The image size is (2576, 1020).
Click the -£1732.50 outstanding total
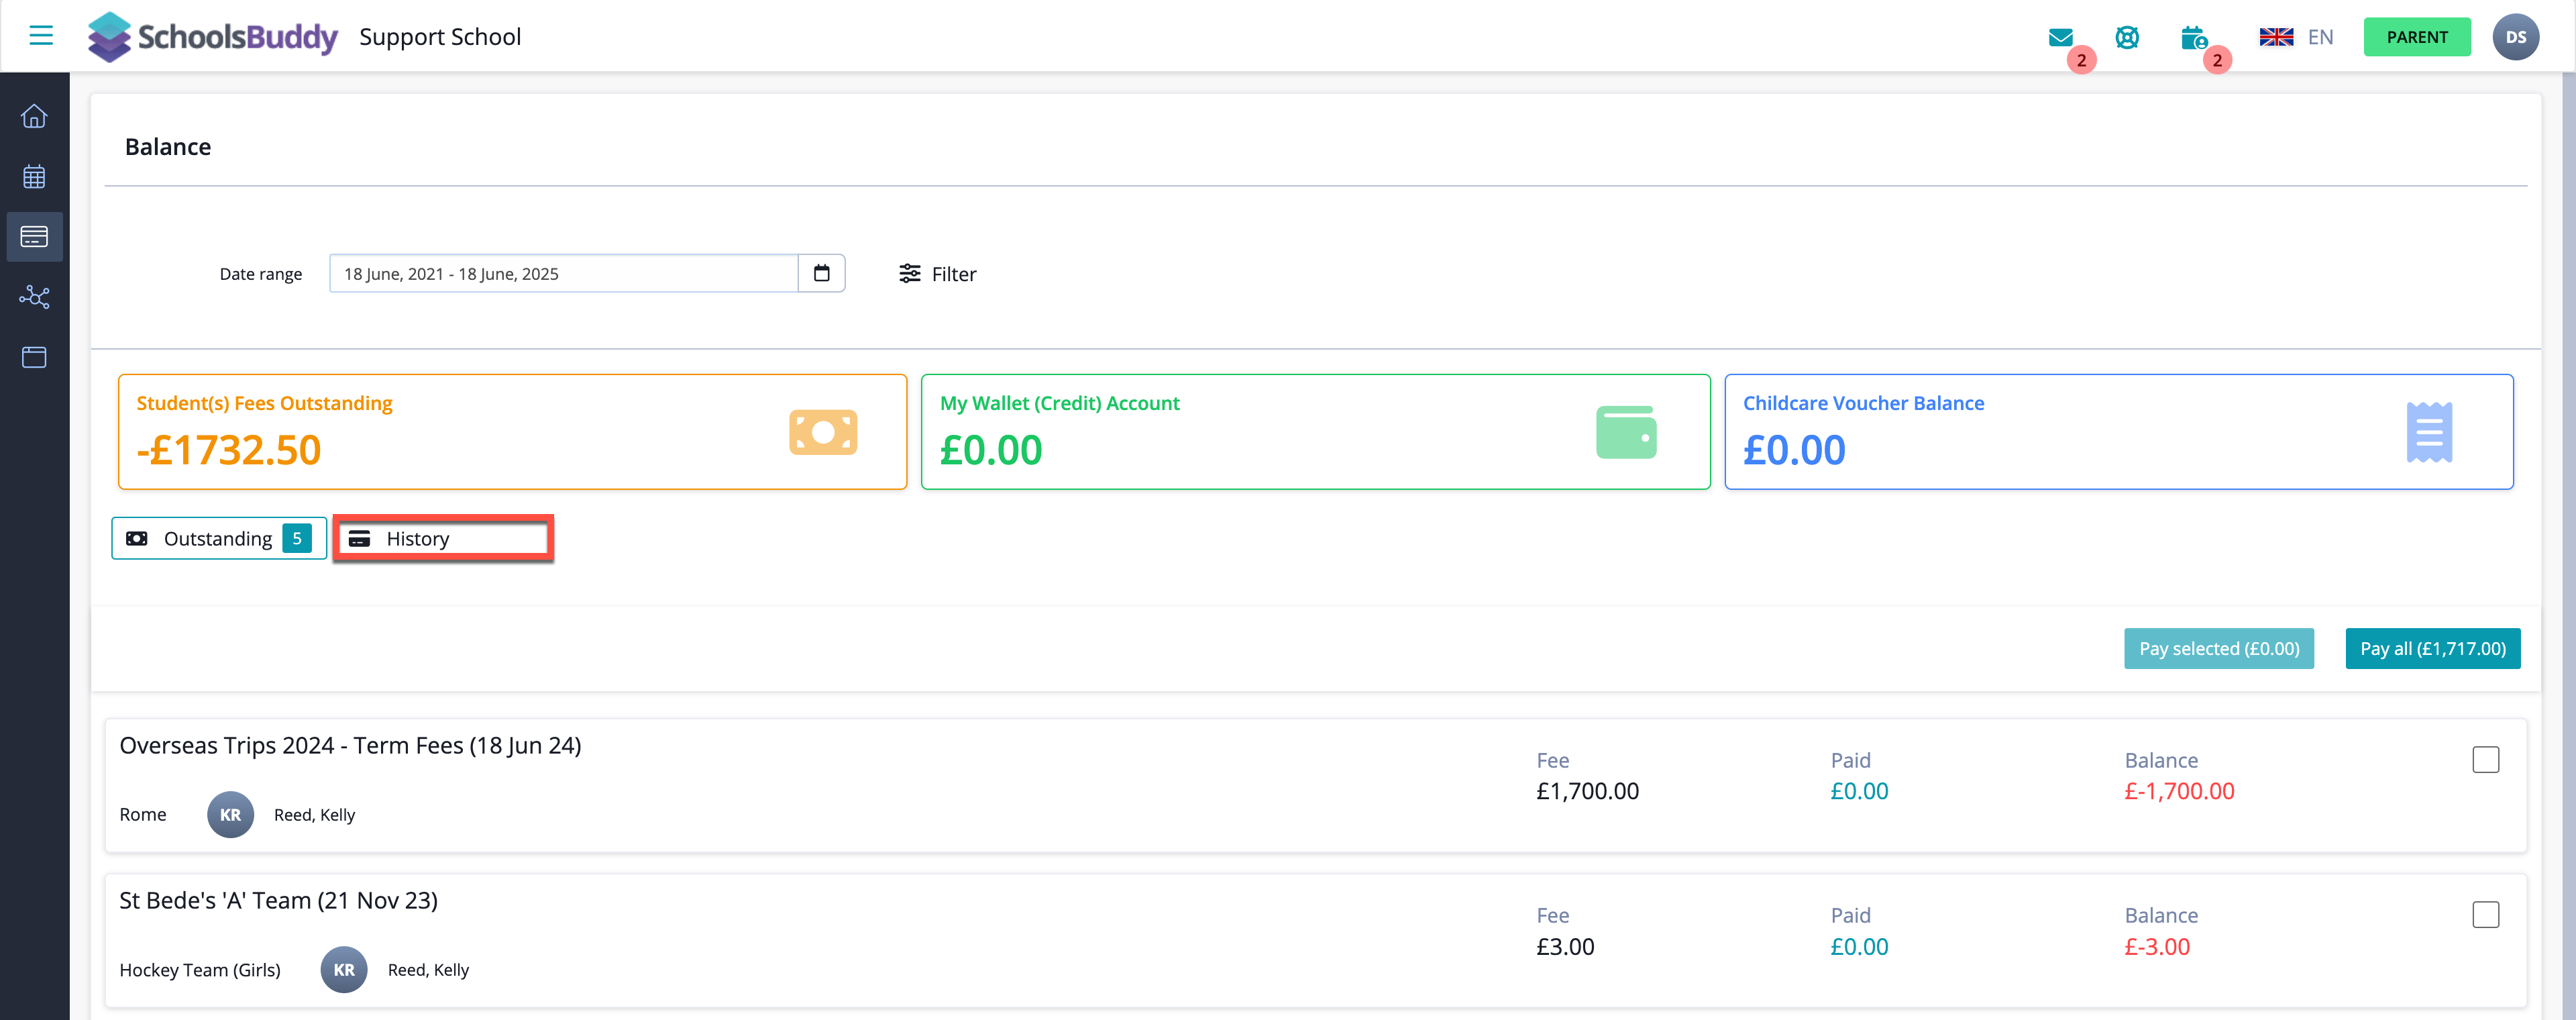(x=229, y=450)
